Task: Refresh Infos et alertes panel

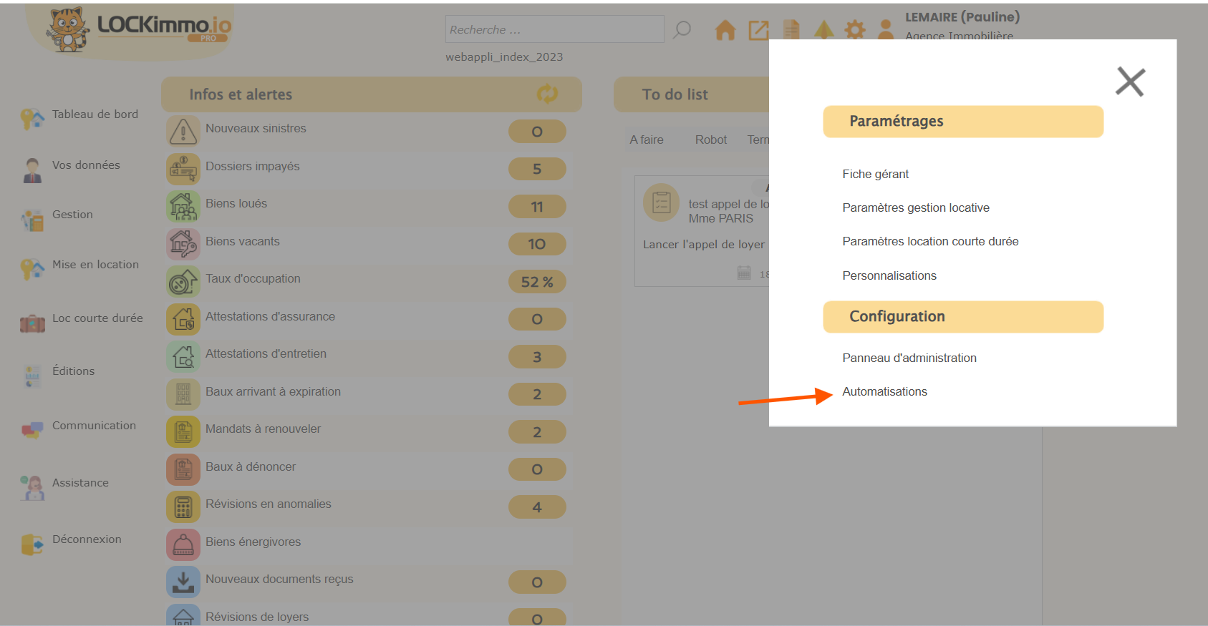Action: [547, 94]
